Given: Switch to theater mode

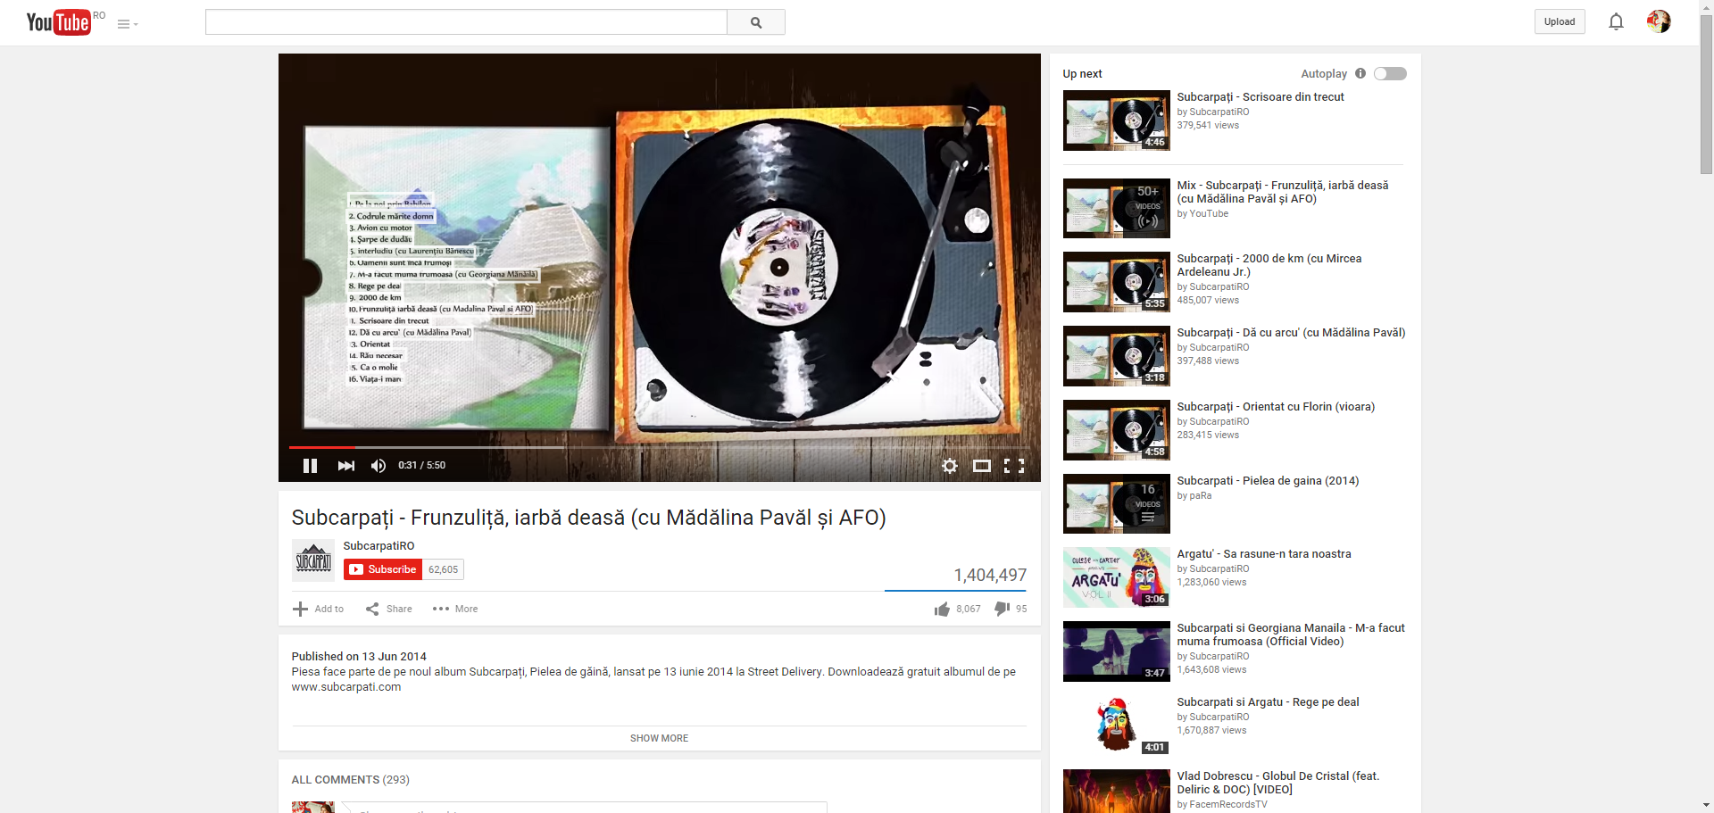Looking at the screenshot, I should coord(982,466).
